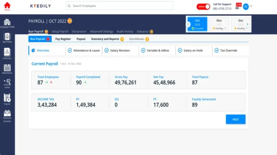Click the previous months arrow in month selector
Image resolution: width=277 pixels, height=155 pixels.
[188, 24]
